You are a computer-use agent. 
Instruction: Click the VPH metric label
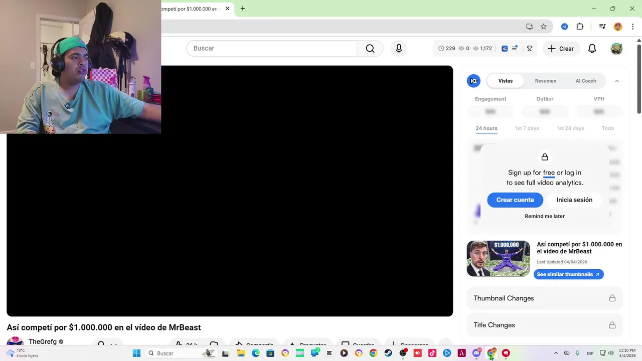[599, 99]
